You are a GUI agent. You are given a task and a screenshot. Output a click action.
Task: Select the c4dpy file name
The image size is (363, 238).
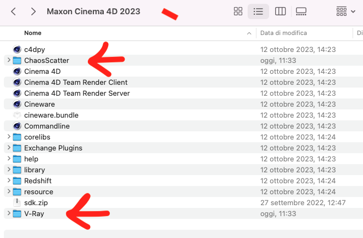click(35, 50)
